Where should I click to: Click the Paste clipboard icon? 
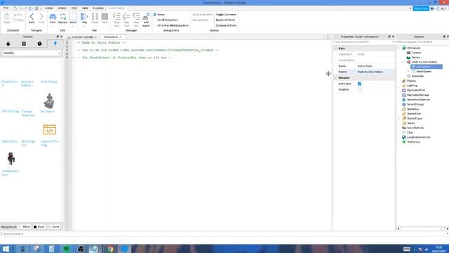(7, 18)
